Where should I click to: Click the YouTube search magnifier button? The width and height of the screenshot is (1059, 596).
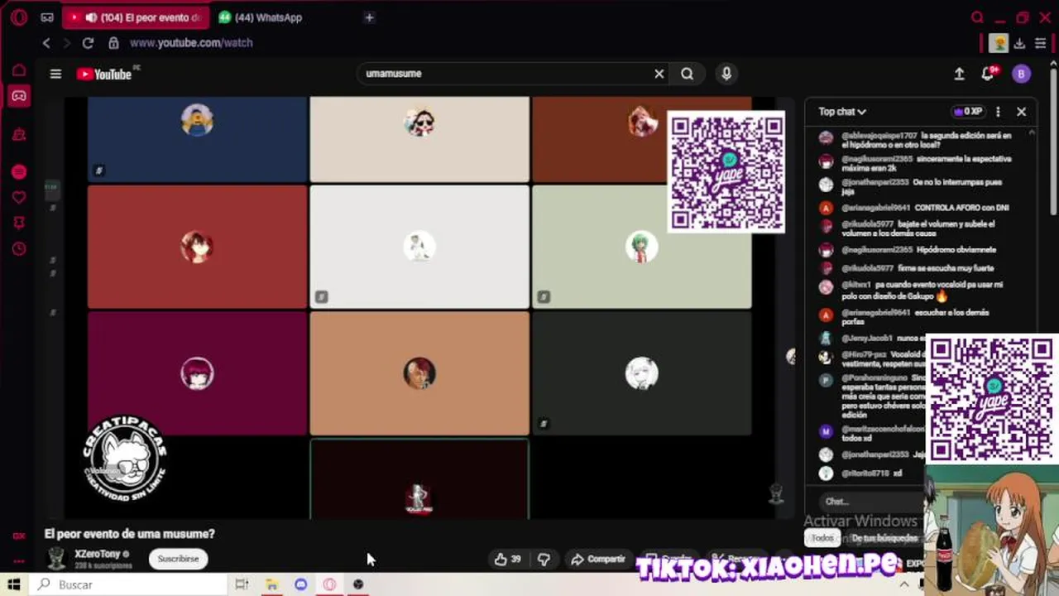[687, 74]
